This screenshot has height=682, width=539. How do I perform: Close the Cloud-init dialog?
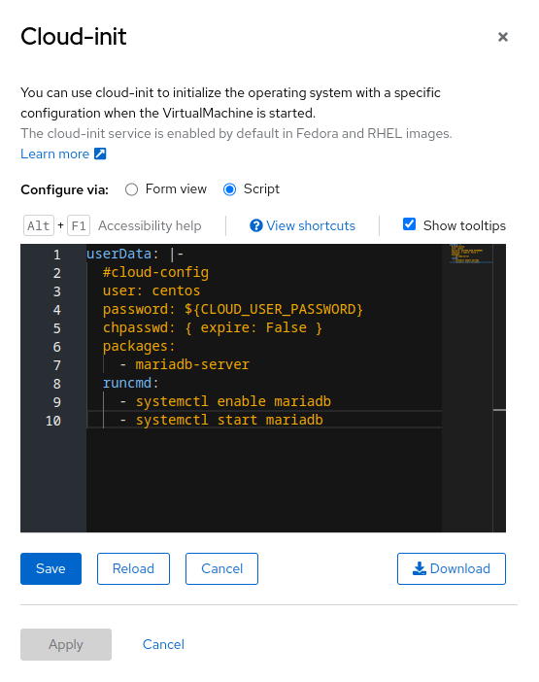[502, 37]
